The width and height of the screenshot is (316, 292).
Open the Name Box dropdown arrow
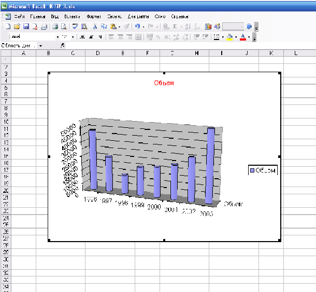click(41, 46)
